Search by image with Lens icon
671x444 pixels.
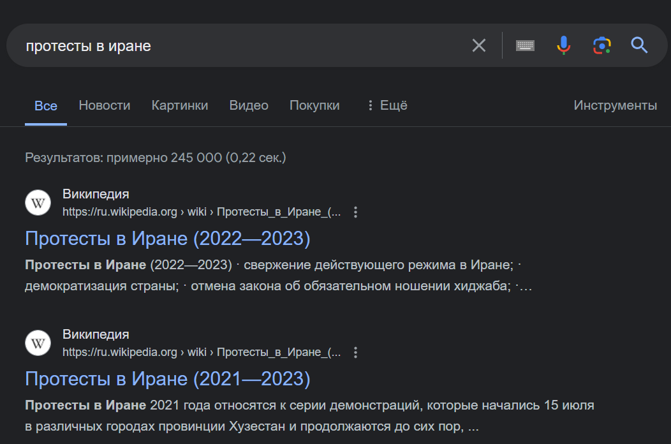click(x=601, y=45)
